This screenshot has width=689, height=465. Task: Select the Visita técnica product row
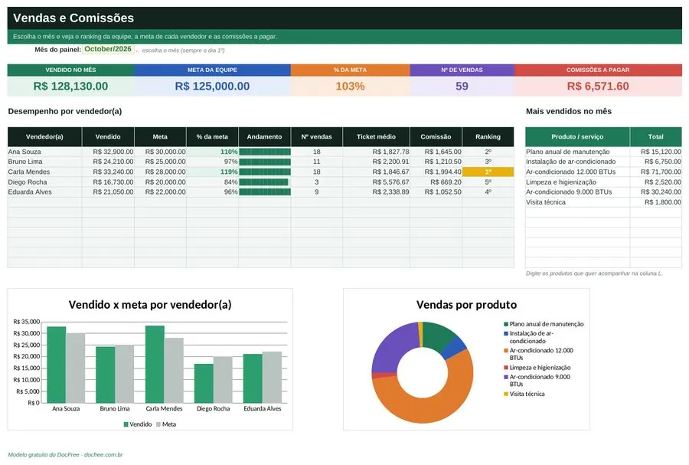(x=603, y=202)
